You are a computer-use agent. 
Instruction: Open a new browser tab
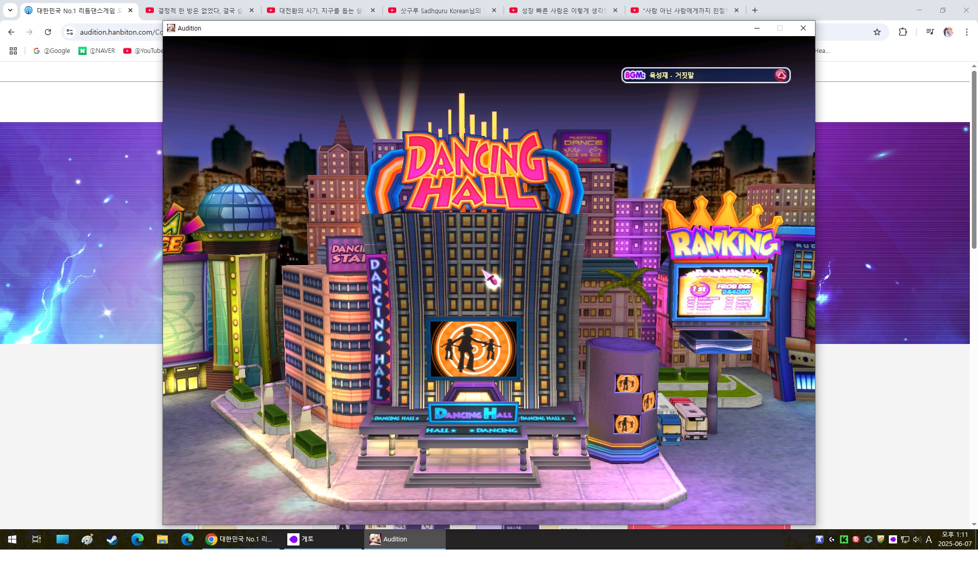pyautogui.click(x=755, y=10)
